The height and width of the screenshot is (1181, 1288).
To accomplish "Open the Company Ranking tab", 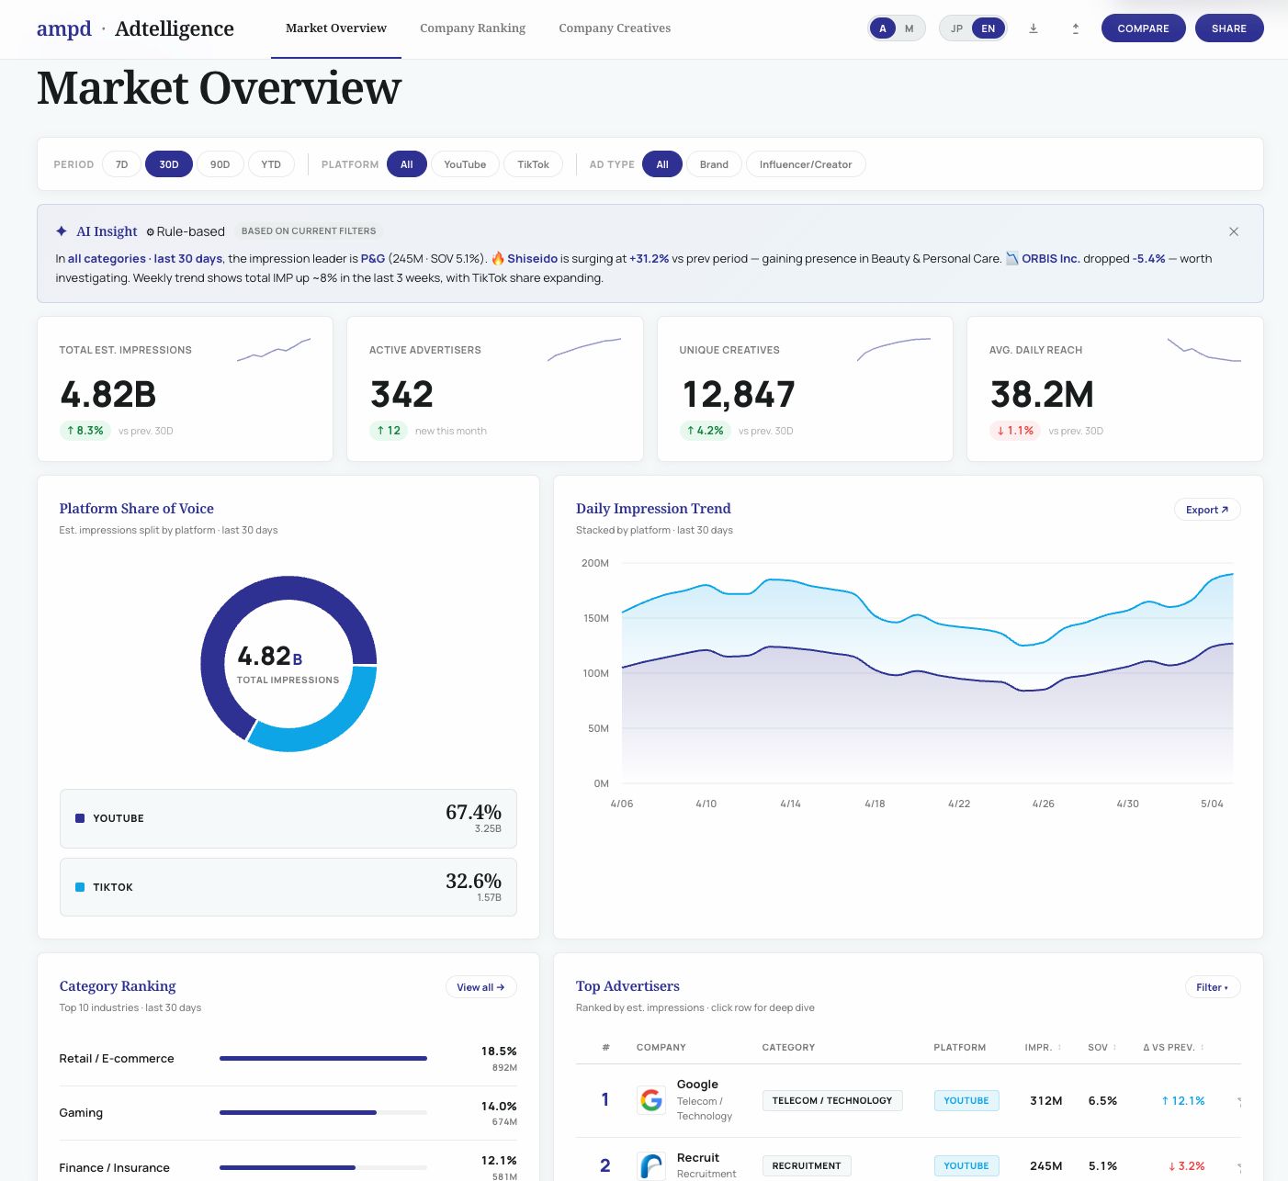I will click(x=473, y=28).
